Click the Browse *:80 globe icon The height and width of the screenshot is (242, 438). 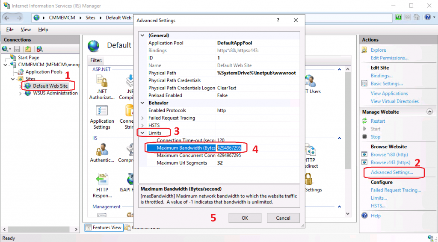tap(364, 154)
